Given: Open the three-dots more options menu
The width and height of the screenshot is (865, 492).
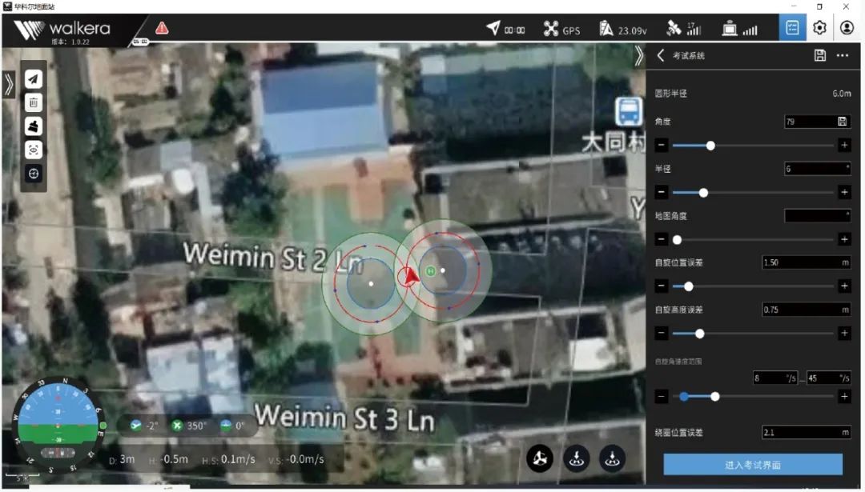Looking at the screenshot, I should pyautogui.click(x=843, y=55).
